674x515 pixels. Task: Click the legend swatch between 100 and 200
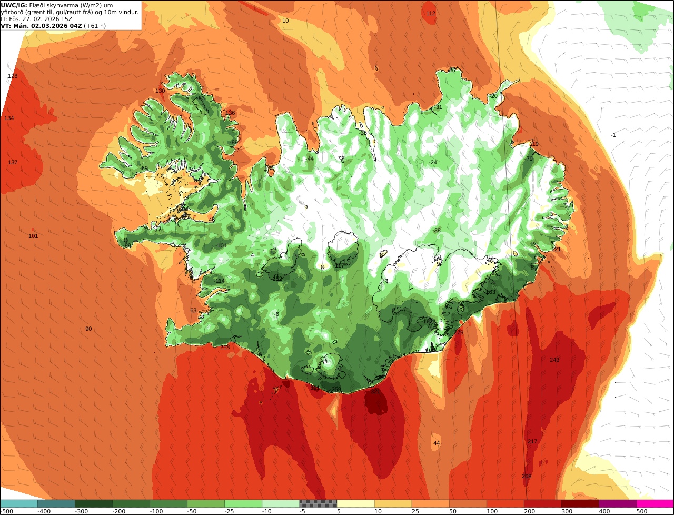505,503
